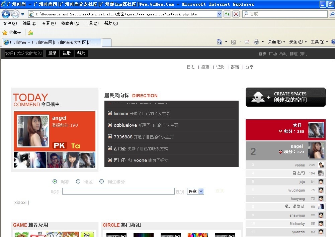Open the 投票 sub-navigation link
The width and height of the screenshot is (335, 237).
coord(205,67)
